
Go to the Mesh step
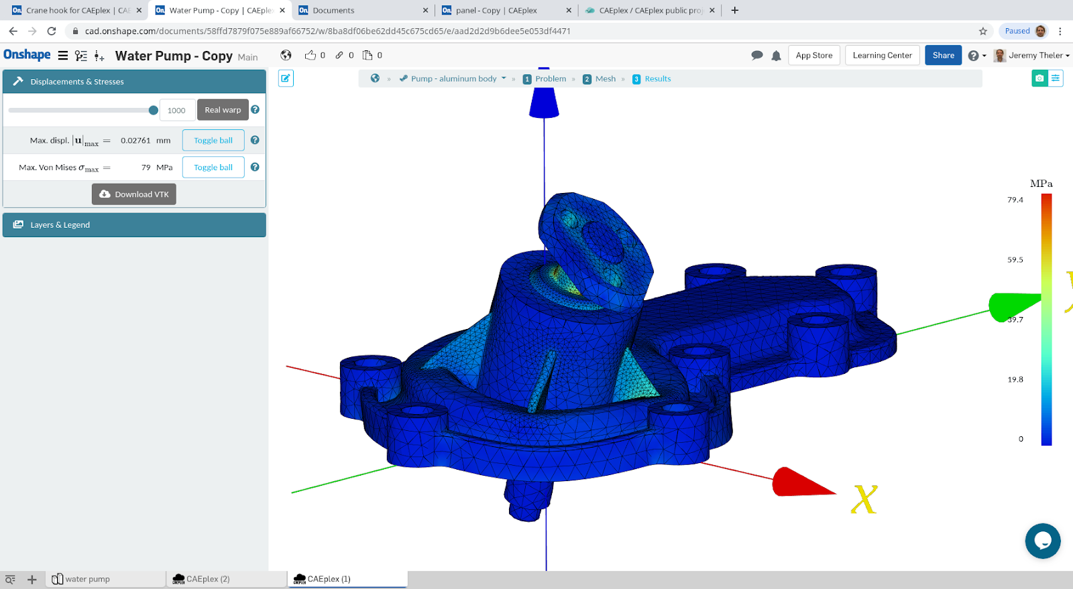point(605,79)
